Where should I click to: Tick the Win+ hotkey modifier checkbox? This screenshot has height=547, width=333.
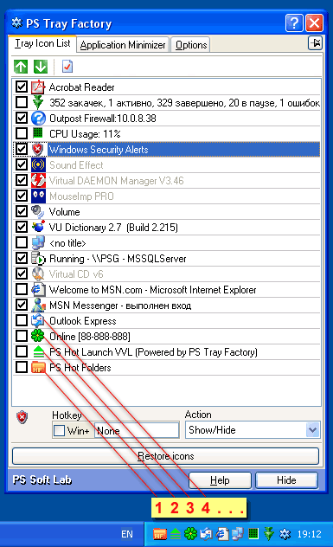click(60, 430)
